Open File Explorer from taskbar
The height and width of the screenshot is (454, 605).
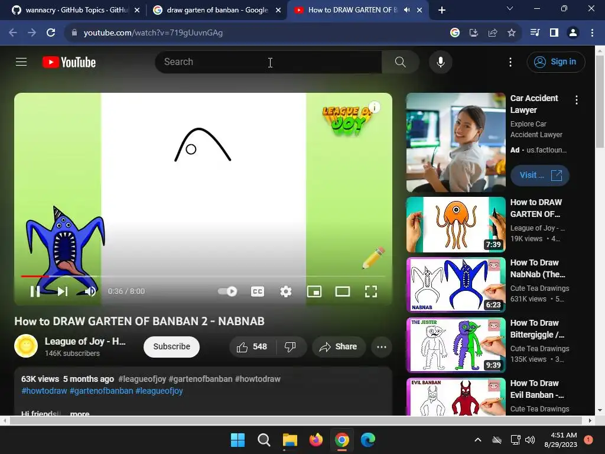(290, 440)
